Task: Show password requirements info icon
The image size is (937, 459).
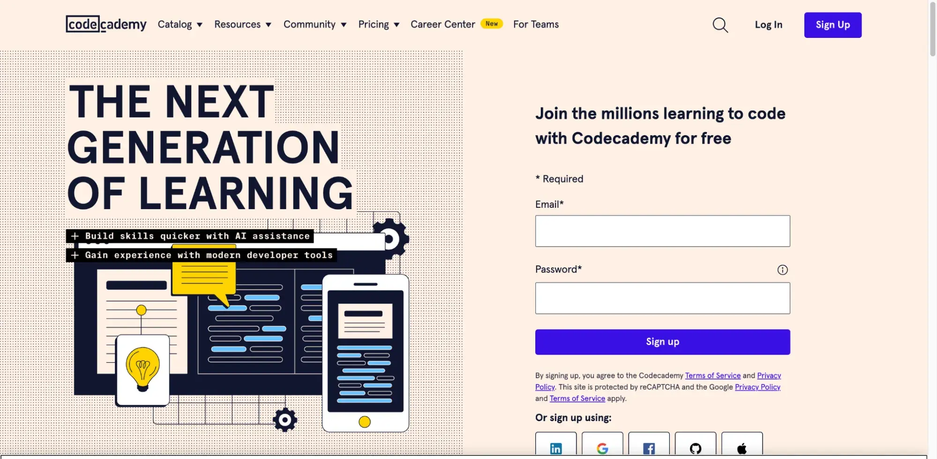Action: click(782, 270)
